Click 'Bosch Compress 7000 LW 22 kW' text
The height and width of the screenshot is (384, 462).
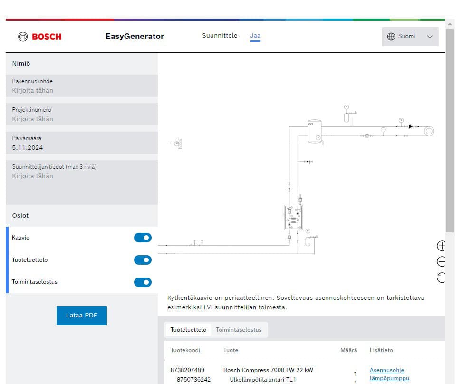tap(268, 370)
